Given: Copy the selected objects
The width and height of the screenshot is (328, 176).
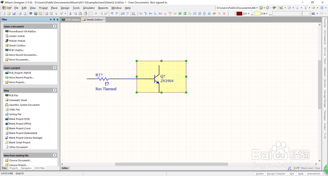Looking at the screenshot, I should pos(75,13).
